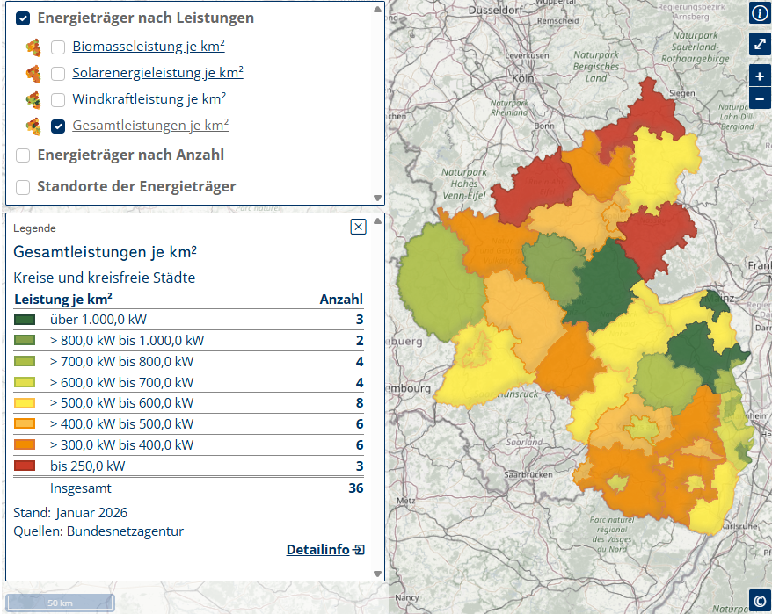Viewport: 772px width, 614px height.
Task: Uncheck the Gesamtleistungen je km² checkbox
Action: tap(58, 126)
